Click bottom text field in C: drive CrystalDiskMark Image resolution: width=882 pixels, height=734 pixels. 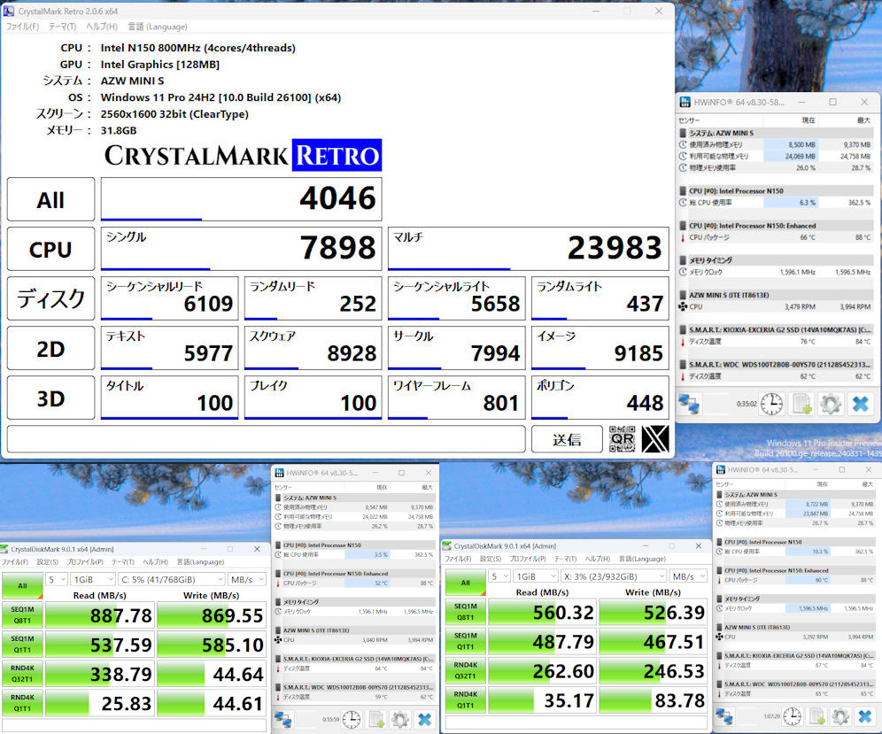pos(134,725)
